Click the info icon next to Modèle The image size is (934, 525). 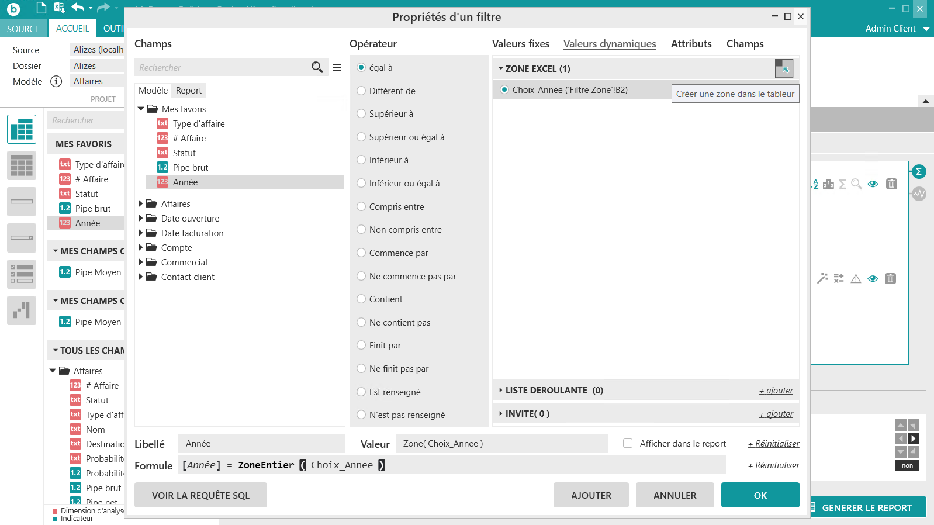[x=56, y=81]
